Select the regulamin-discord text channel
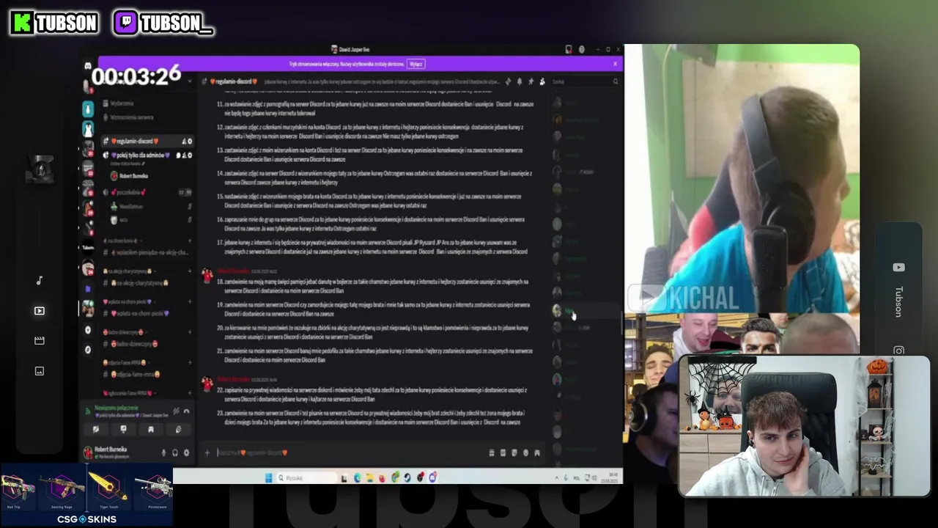This screenshot has width=938, height=528. [x=147, y=142]
